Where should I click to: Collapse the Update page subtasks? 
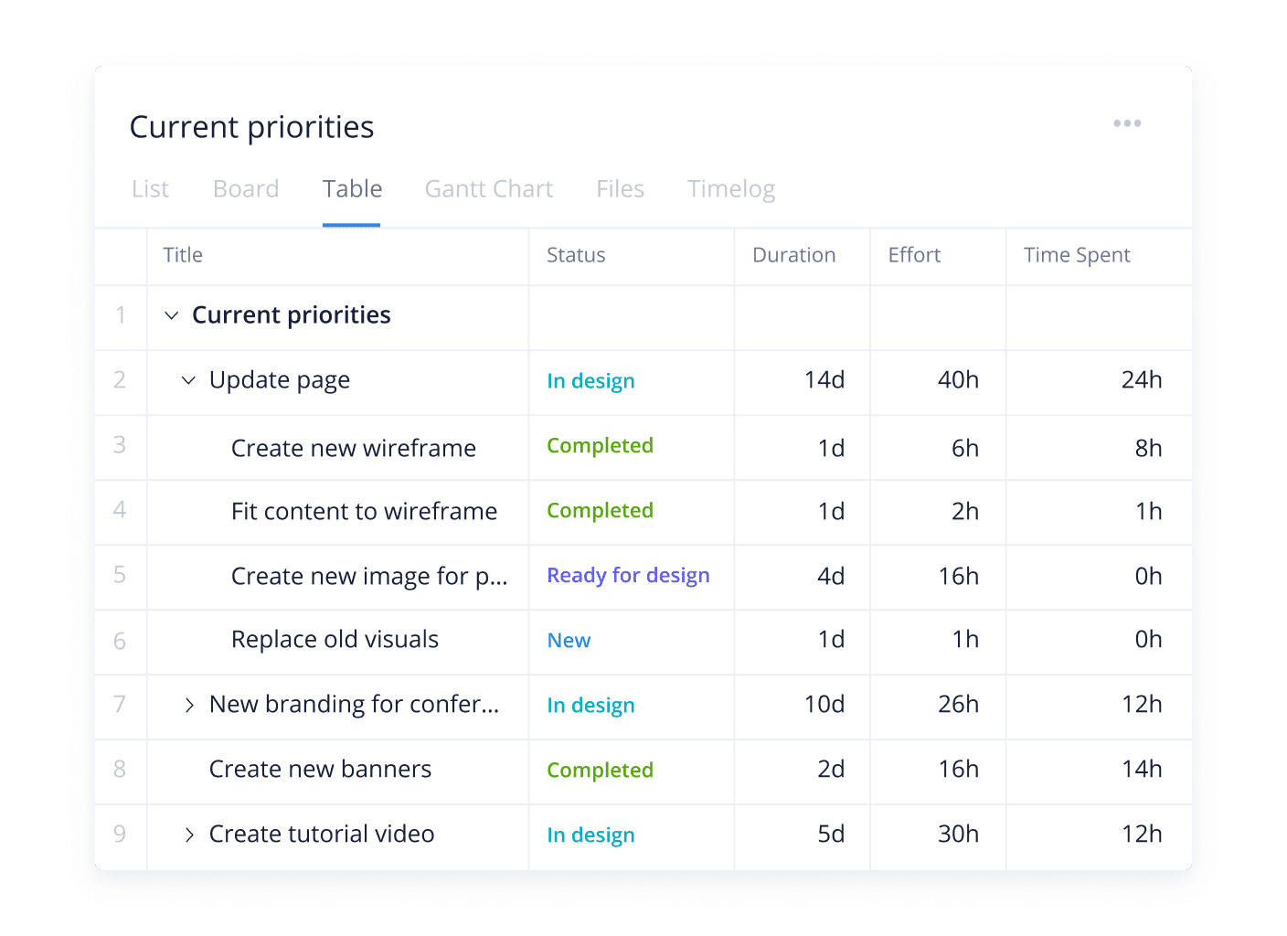point(188,380)
